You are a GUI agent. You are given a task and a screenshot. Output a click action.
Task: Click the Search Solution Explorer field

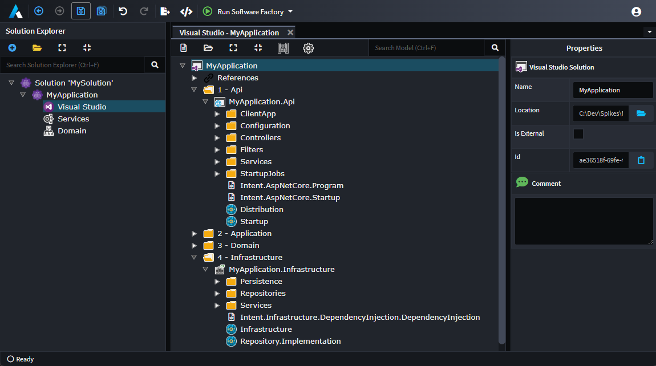(x=72, y=65)
